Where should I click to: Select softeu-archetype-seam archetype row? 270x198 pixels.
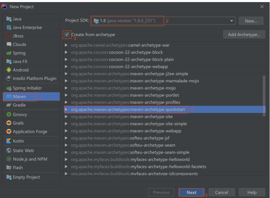point(165,145)
